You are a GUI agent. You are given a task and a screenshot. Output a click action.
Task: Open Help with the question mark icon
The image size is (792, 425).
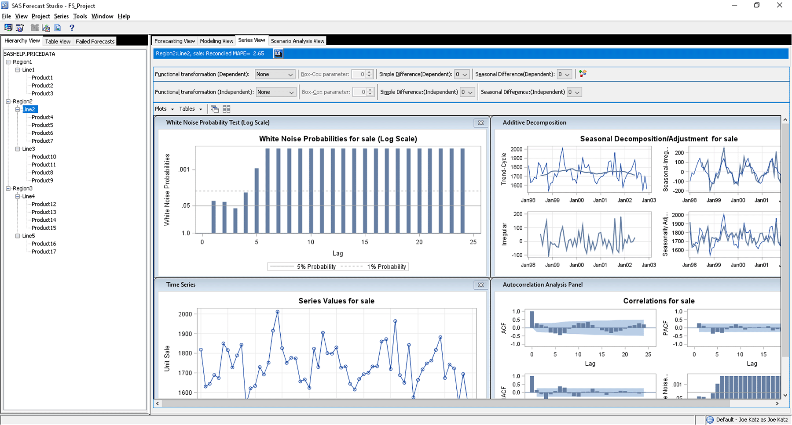coord(72,28)
